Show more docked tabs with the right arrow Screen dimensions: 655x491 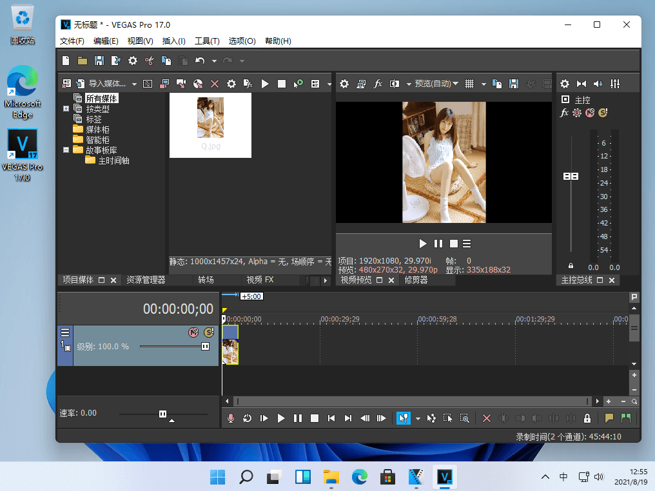point(326,280)
